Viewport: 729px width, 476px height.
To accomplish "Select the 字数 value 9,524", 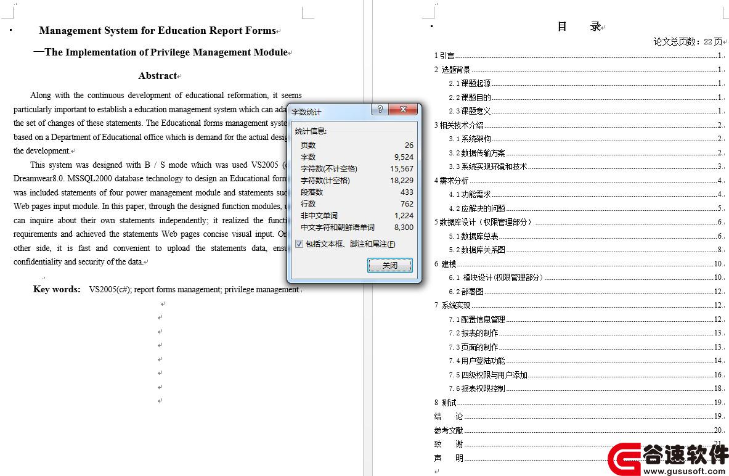I will tap(404, 157).
